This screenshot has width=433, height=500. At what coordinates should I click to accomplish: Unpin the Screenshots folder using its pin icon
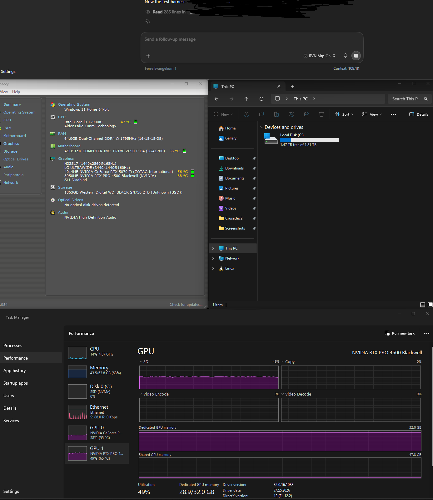pos(254,228)
